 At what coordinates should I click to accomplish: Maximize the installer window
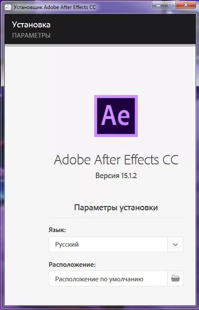170,5
